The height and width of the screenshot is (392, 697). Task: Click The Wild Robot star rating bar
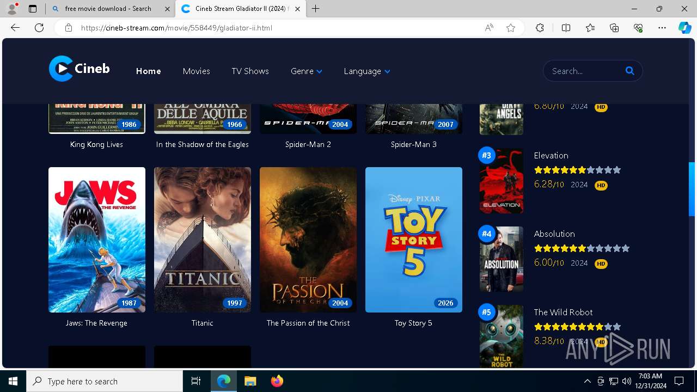[578, 327]
